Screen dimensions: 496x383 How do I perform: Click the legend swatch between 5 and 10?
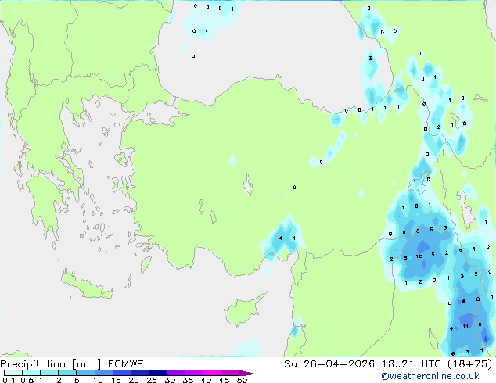click(85, 373)
